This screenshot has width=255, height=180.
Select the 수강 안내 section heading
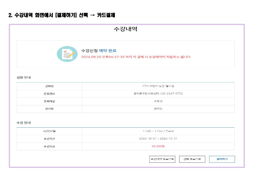(24, 123)
